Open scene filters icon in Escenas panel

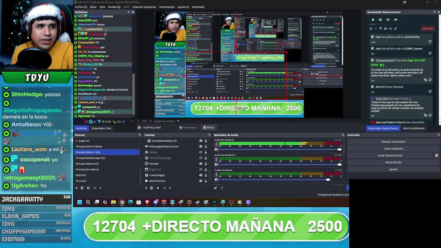88,188
